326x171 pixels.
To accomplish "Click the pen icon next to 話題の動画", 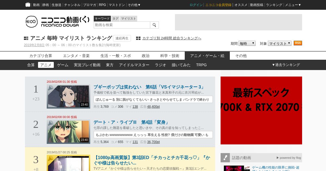I will (x=225, y=158).
